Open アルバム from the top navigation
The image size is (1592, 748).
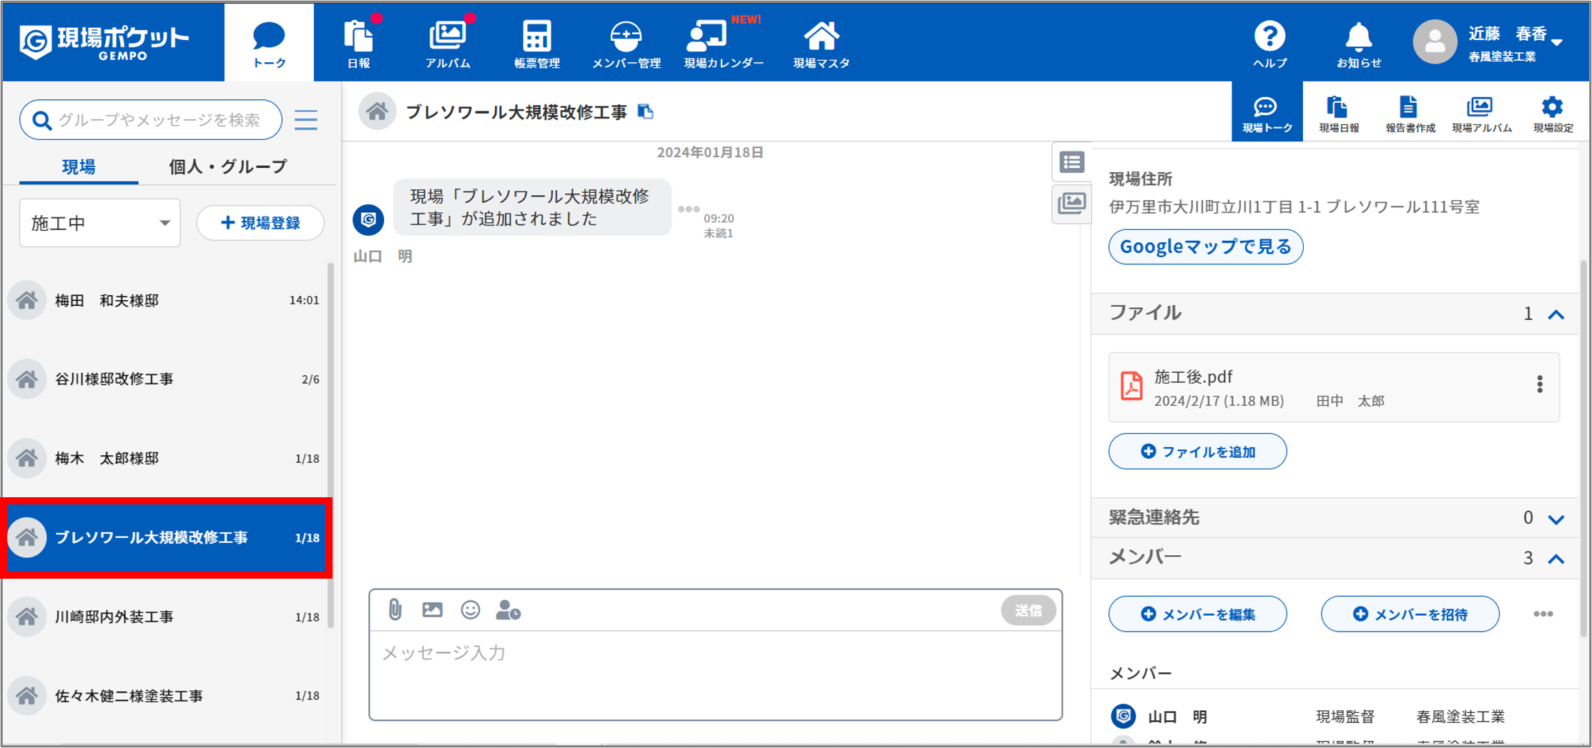448,44
